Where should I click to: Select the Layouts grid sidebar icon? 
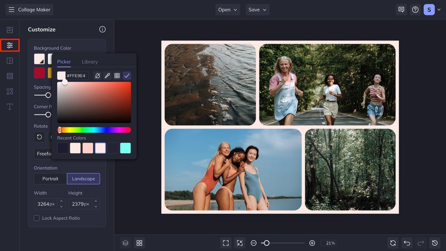(x=9, y=61)
